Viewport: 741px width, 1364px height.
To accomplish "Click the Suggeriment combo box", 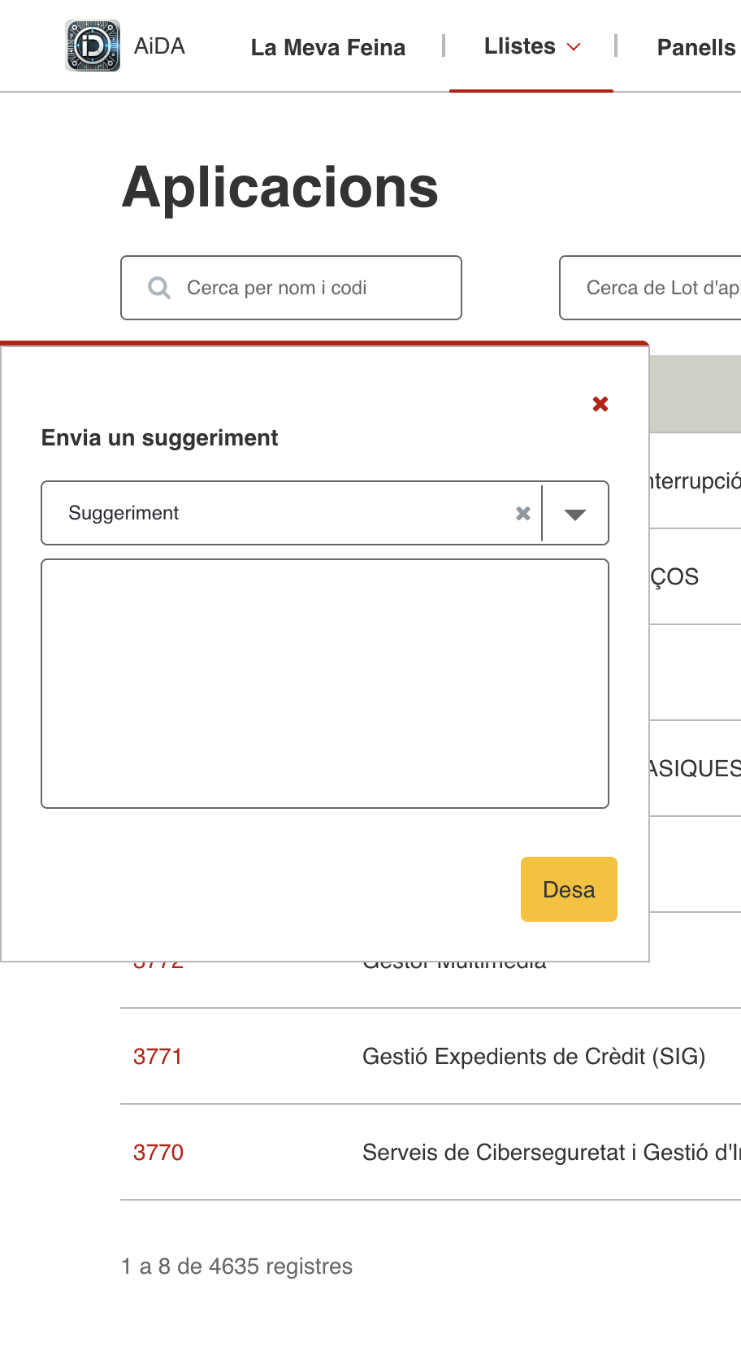I will pos(325,513).
